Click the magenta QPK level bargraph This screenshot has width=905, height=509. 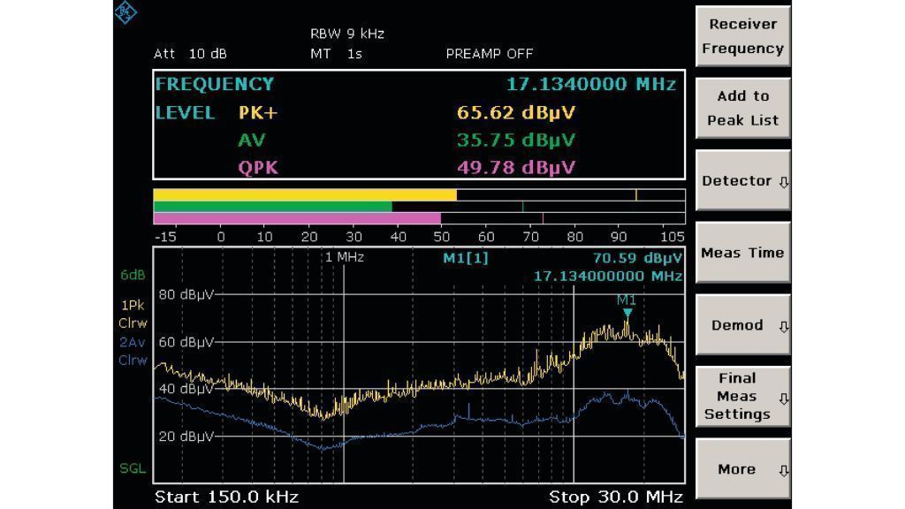pos(297,218)
